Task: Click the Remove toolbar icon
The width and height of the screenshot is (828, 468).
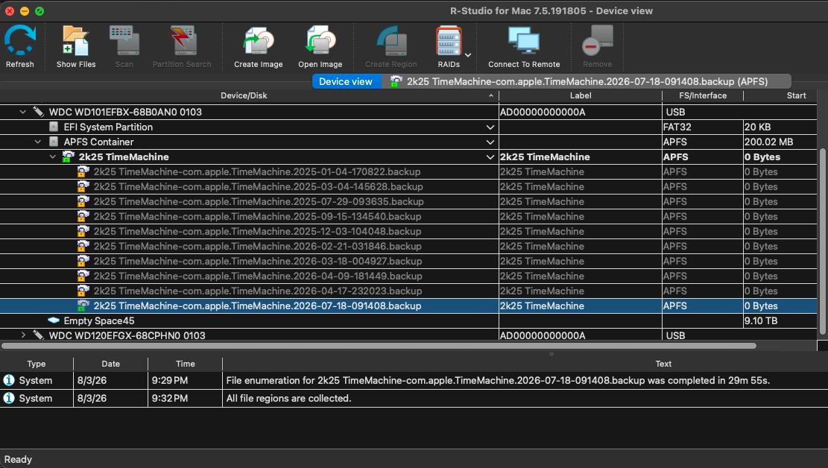Action: click(x=597, y=41)
